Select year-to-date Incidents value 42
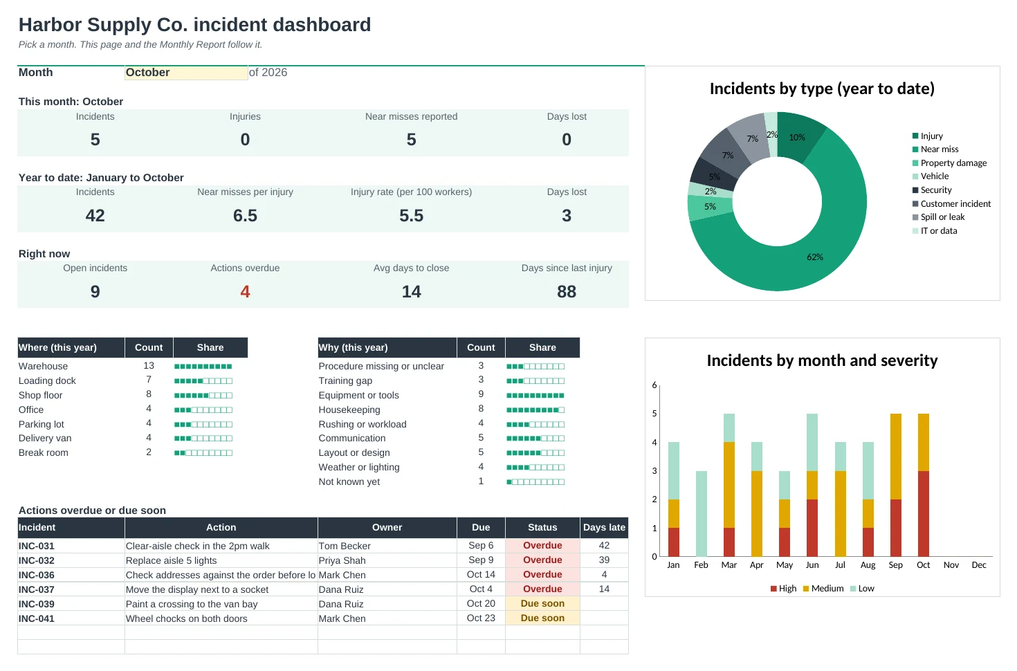This screenshot has width=1017, height=671. pyautogui.click(x=95, y=216)
